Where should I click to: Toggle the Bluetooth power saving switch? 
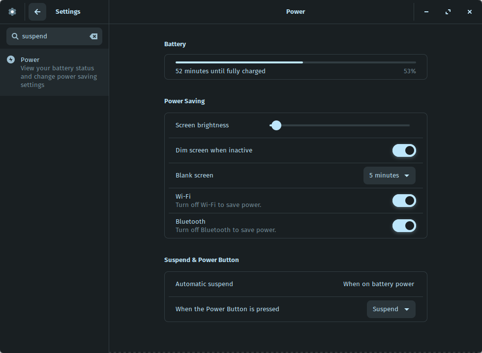point(404,226)
